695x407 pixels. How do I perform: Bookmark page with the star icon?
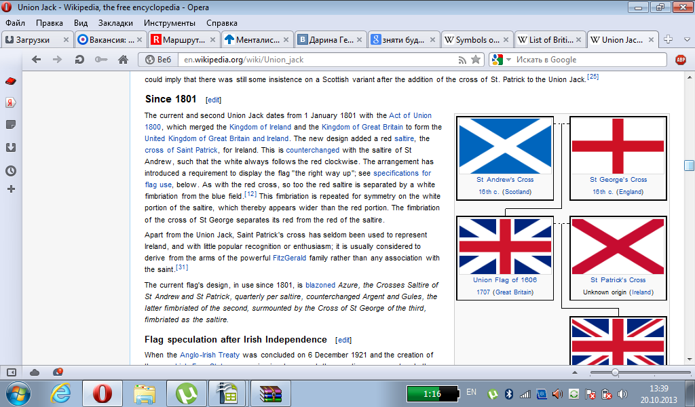[x=476, y=59]
